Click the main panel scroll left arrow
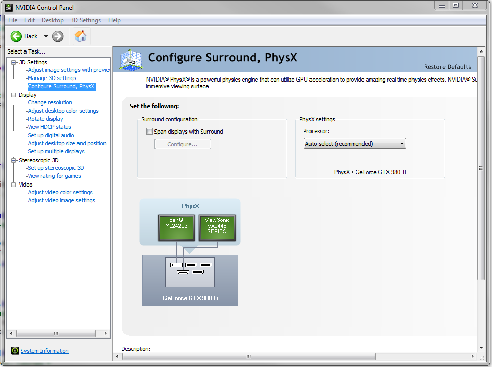 [x=117, y=356]
